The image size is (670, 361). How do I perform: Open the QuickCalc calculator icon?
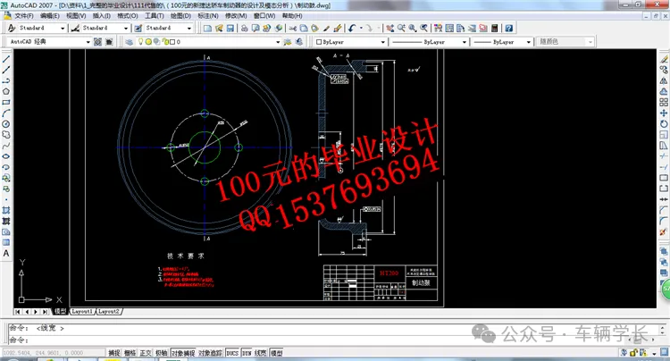pos(494,29)
